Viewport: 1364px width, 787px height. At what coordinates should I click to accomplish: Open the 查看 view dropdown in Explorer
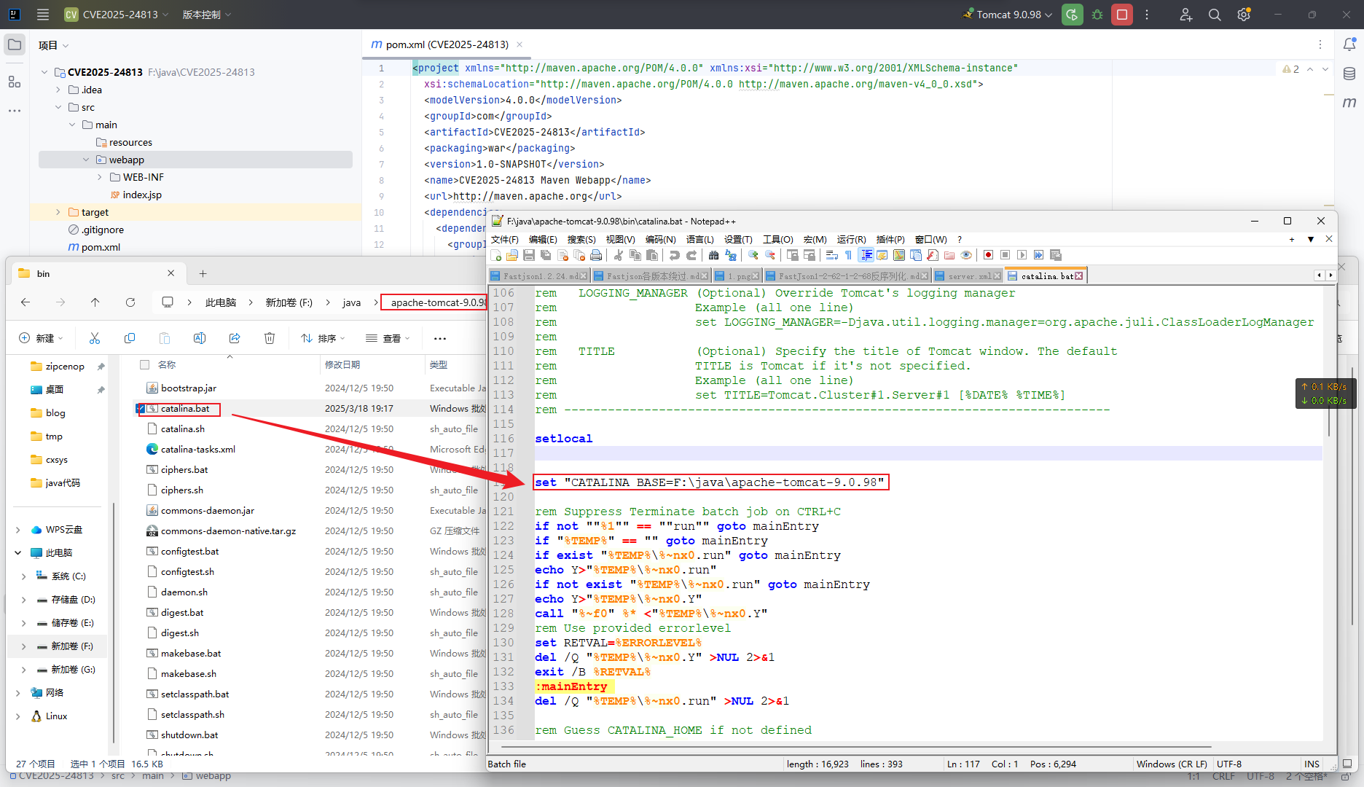pyautogui.click(x=388, y=338)
